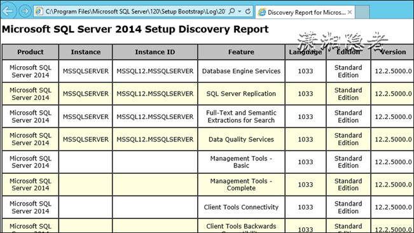414x233 pixels.
Task: Open a new blank tab
Action: [362, 12]
